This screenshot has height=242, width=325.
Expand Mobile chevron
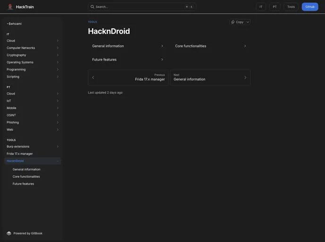[58, 108]
